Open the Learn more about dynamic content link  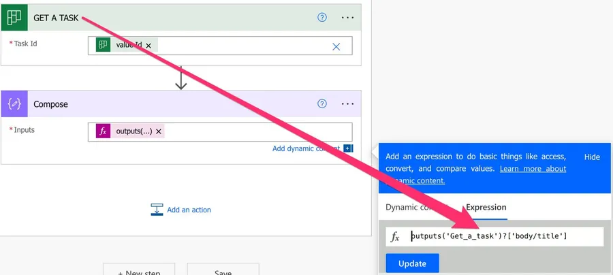pyautogui.click(x=533, y=169)
